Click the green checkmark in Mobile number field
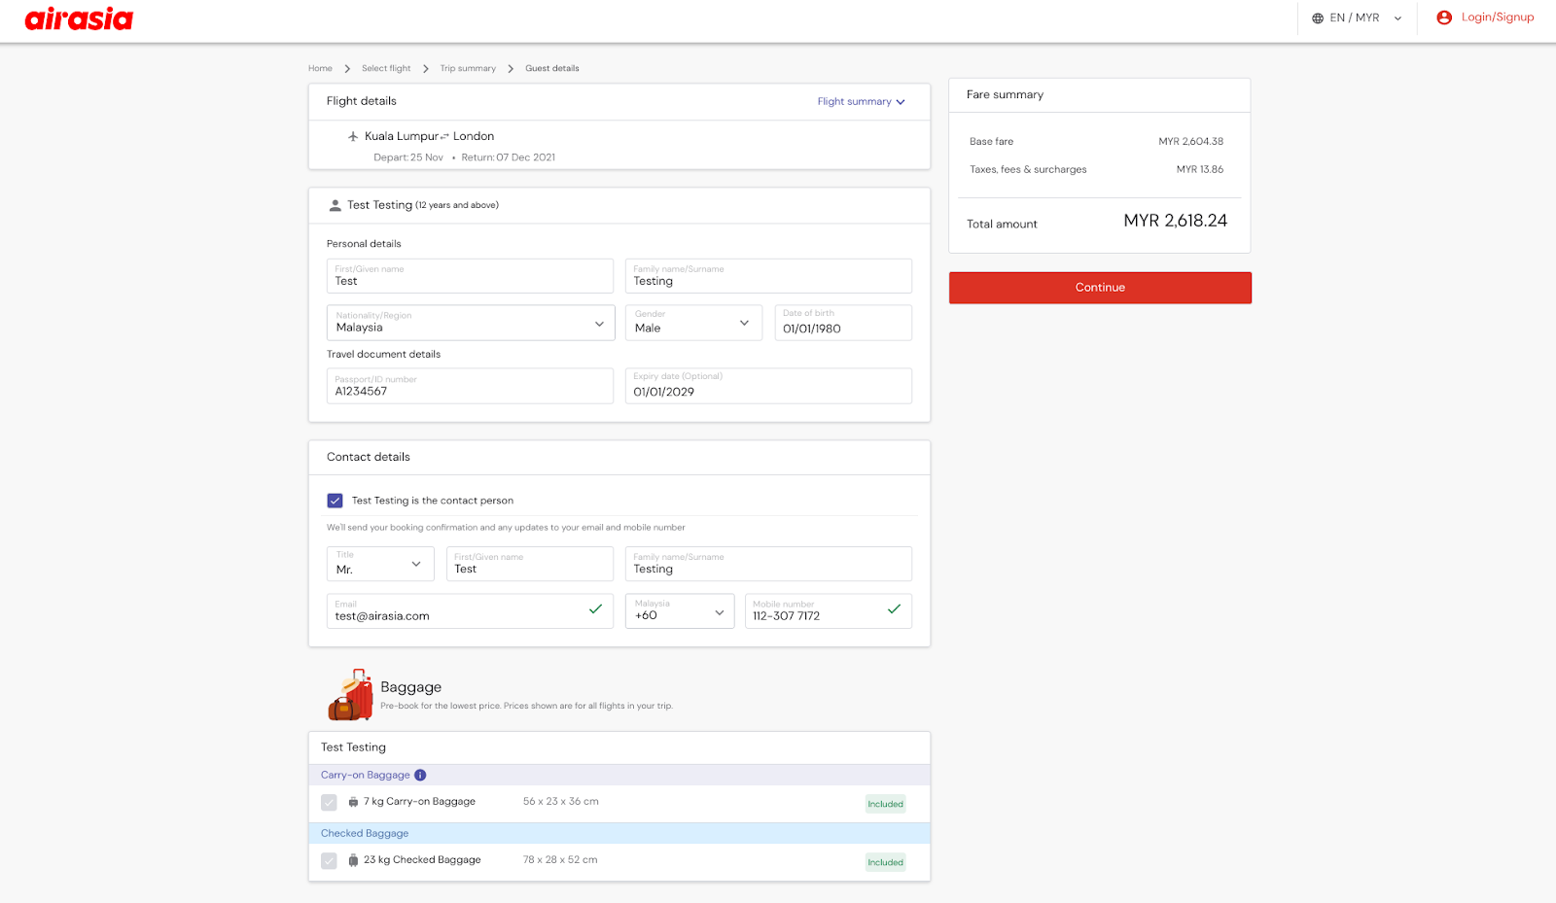 [894, 609]
